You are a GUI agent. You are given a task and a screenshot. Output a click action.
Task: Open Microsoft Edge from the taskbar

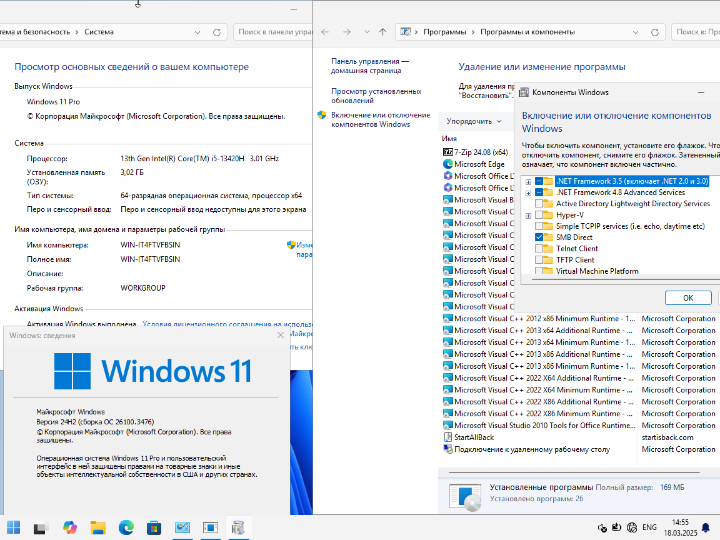click(x=126, y=527)
